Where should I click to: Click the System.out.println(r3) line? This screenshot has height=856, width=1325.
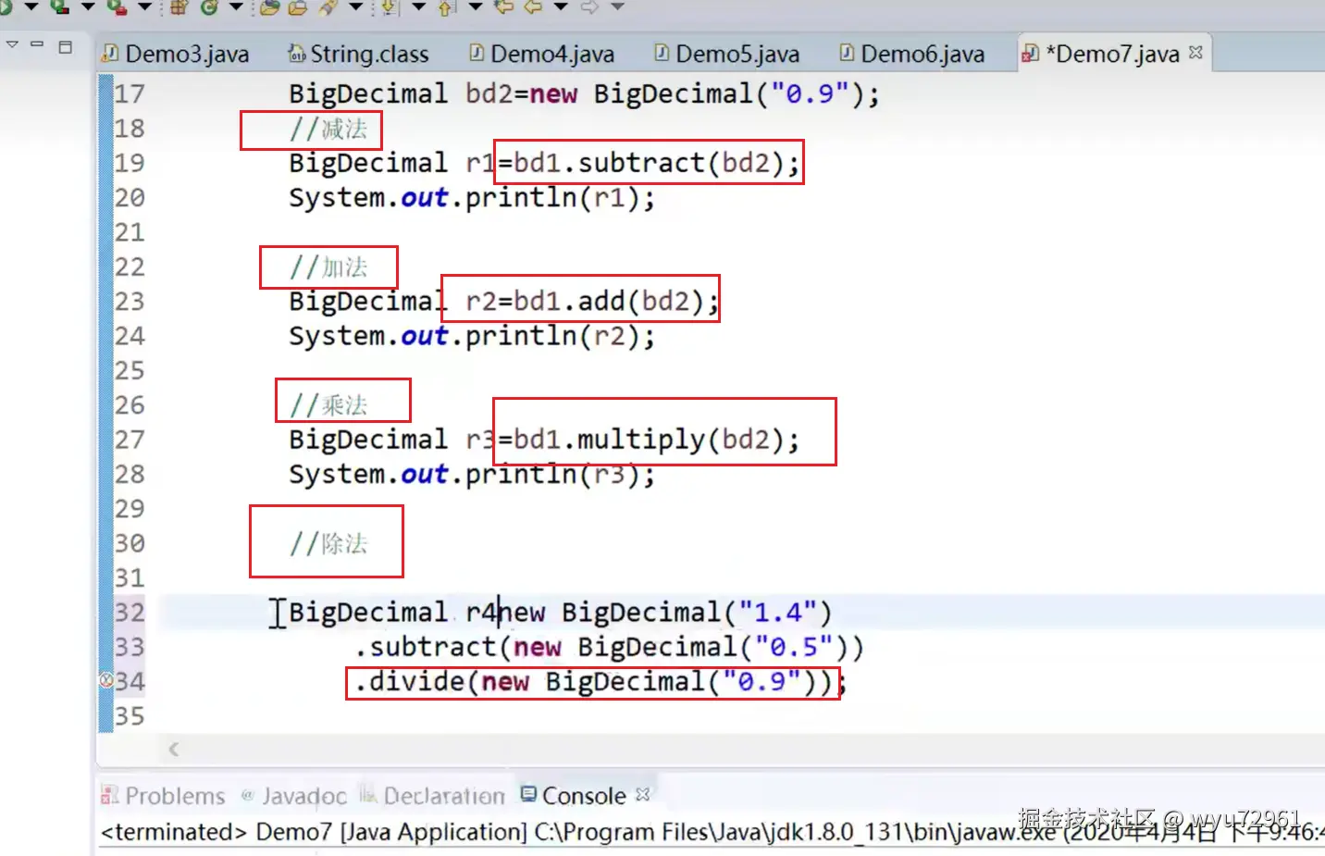(x=472, y=474)
